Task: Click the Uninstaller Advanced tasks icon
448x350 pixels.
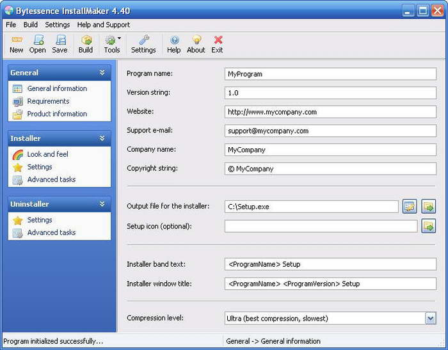Action: point(17,233)
